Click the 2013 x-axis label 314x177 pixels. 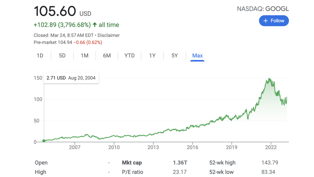click(153, 147)
